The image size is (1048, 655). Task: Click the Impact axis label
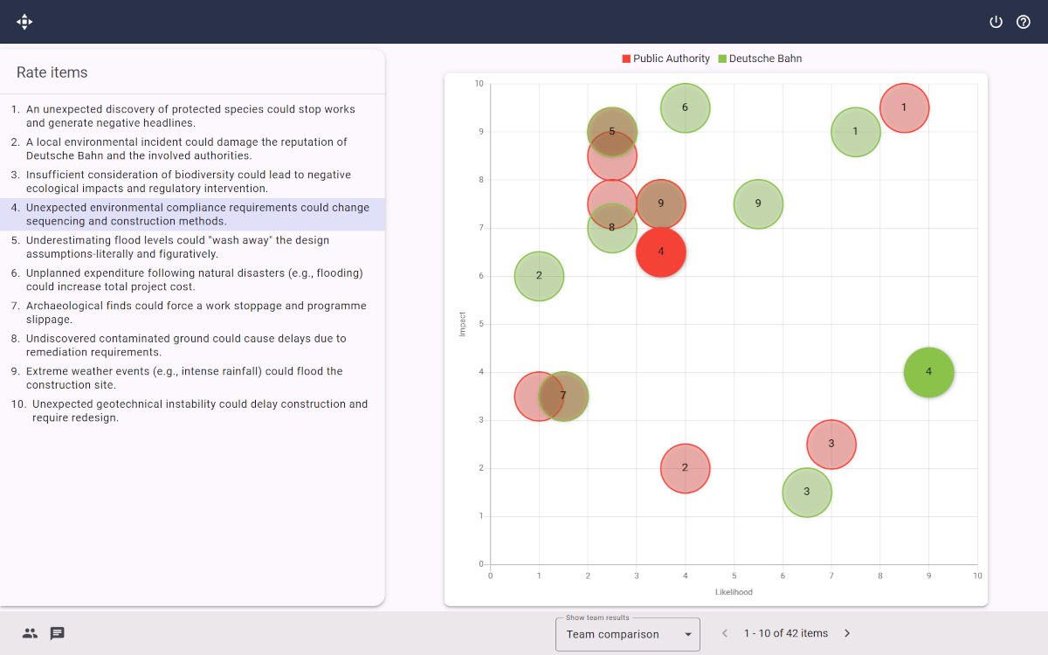[x=463, y=324]
